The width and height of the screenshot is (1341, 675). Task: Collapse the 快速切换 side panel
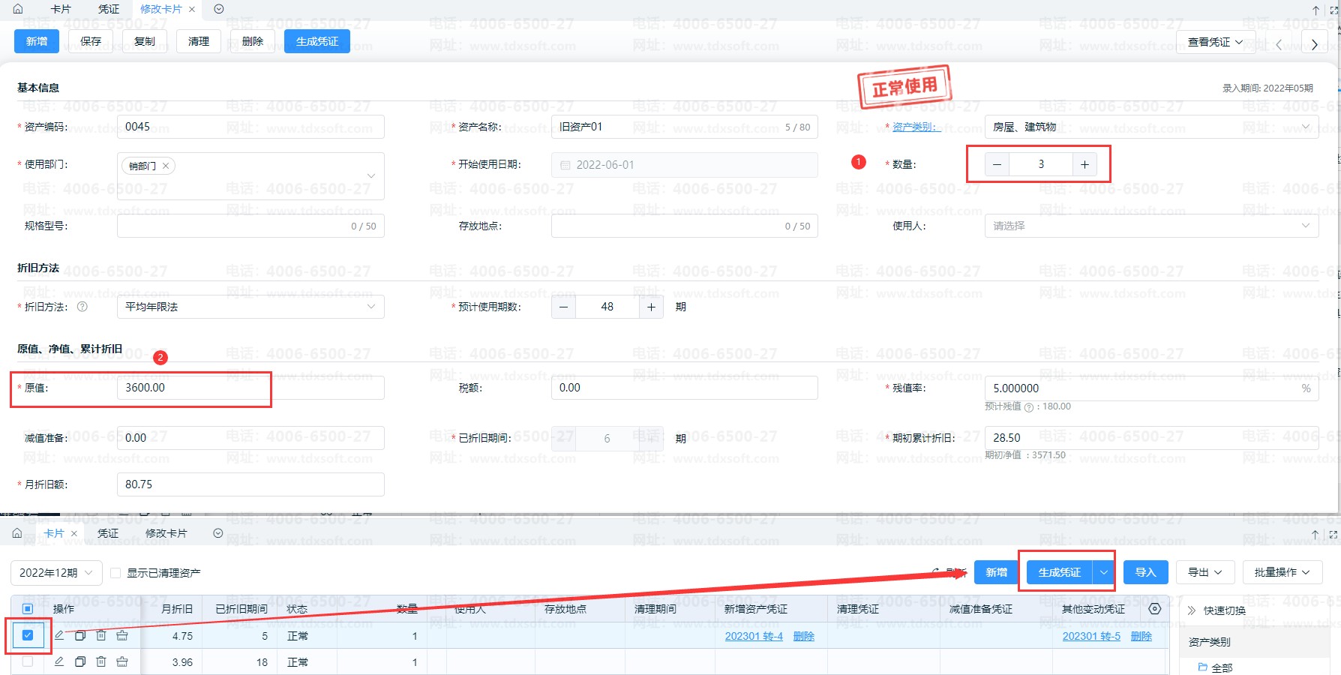tap(1192, 610)
